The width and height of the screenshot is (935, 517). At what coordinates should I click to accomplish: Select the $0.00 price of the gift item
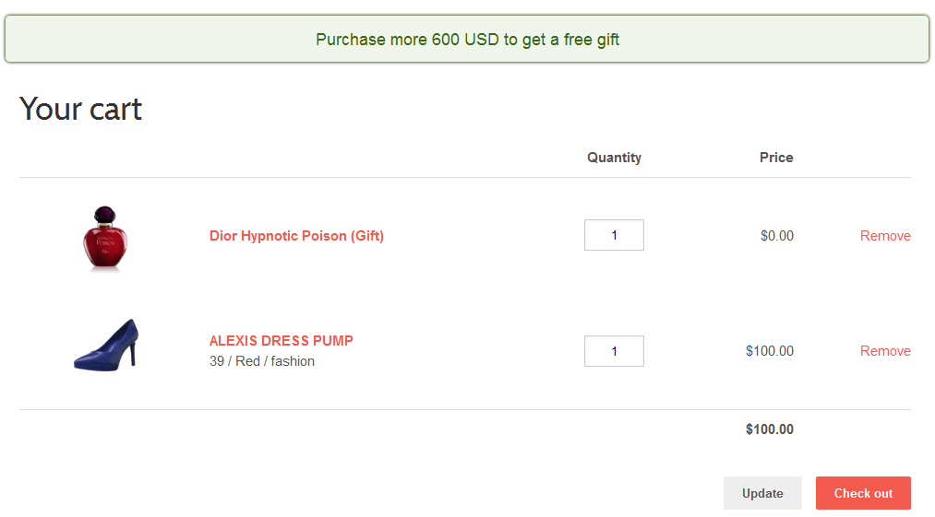pyautogui.click(x=777, y=236)
